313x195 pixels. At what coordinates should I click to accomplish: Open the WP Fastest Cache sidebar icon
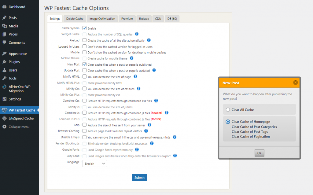[x=4, y=110]
